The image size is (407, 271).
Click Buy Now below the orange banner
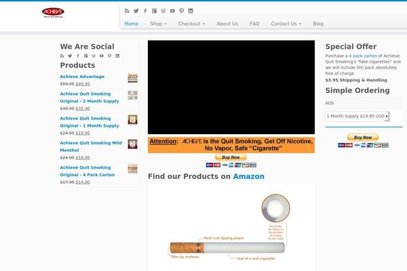coord(231,157)
